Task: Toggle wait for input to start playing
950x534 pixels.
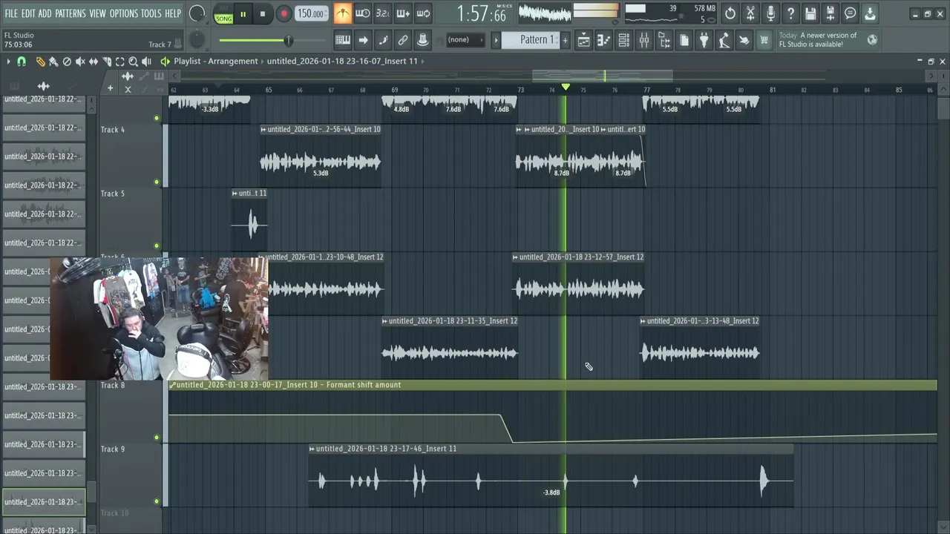Action: pyautogui.click(x=362, y=13)
